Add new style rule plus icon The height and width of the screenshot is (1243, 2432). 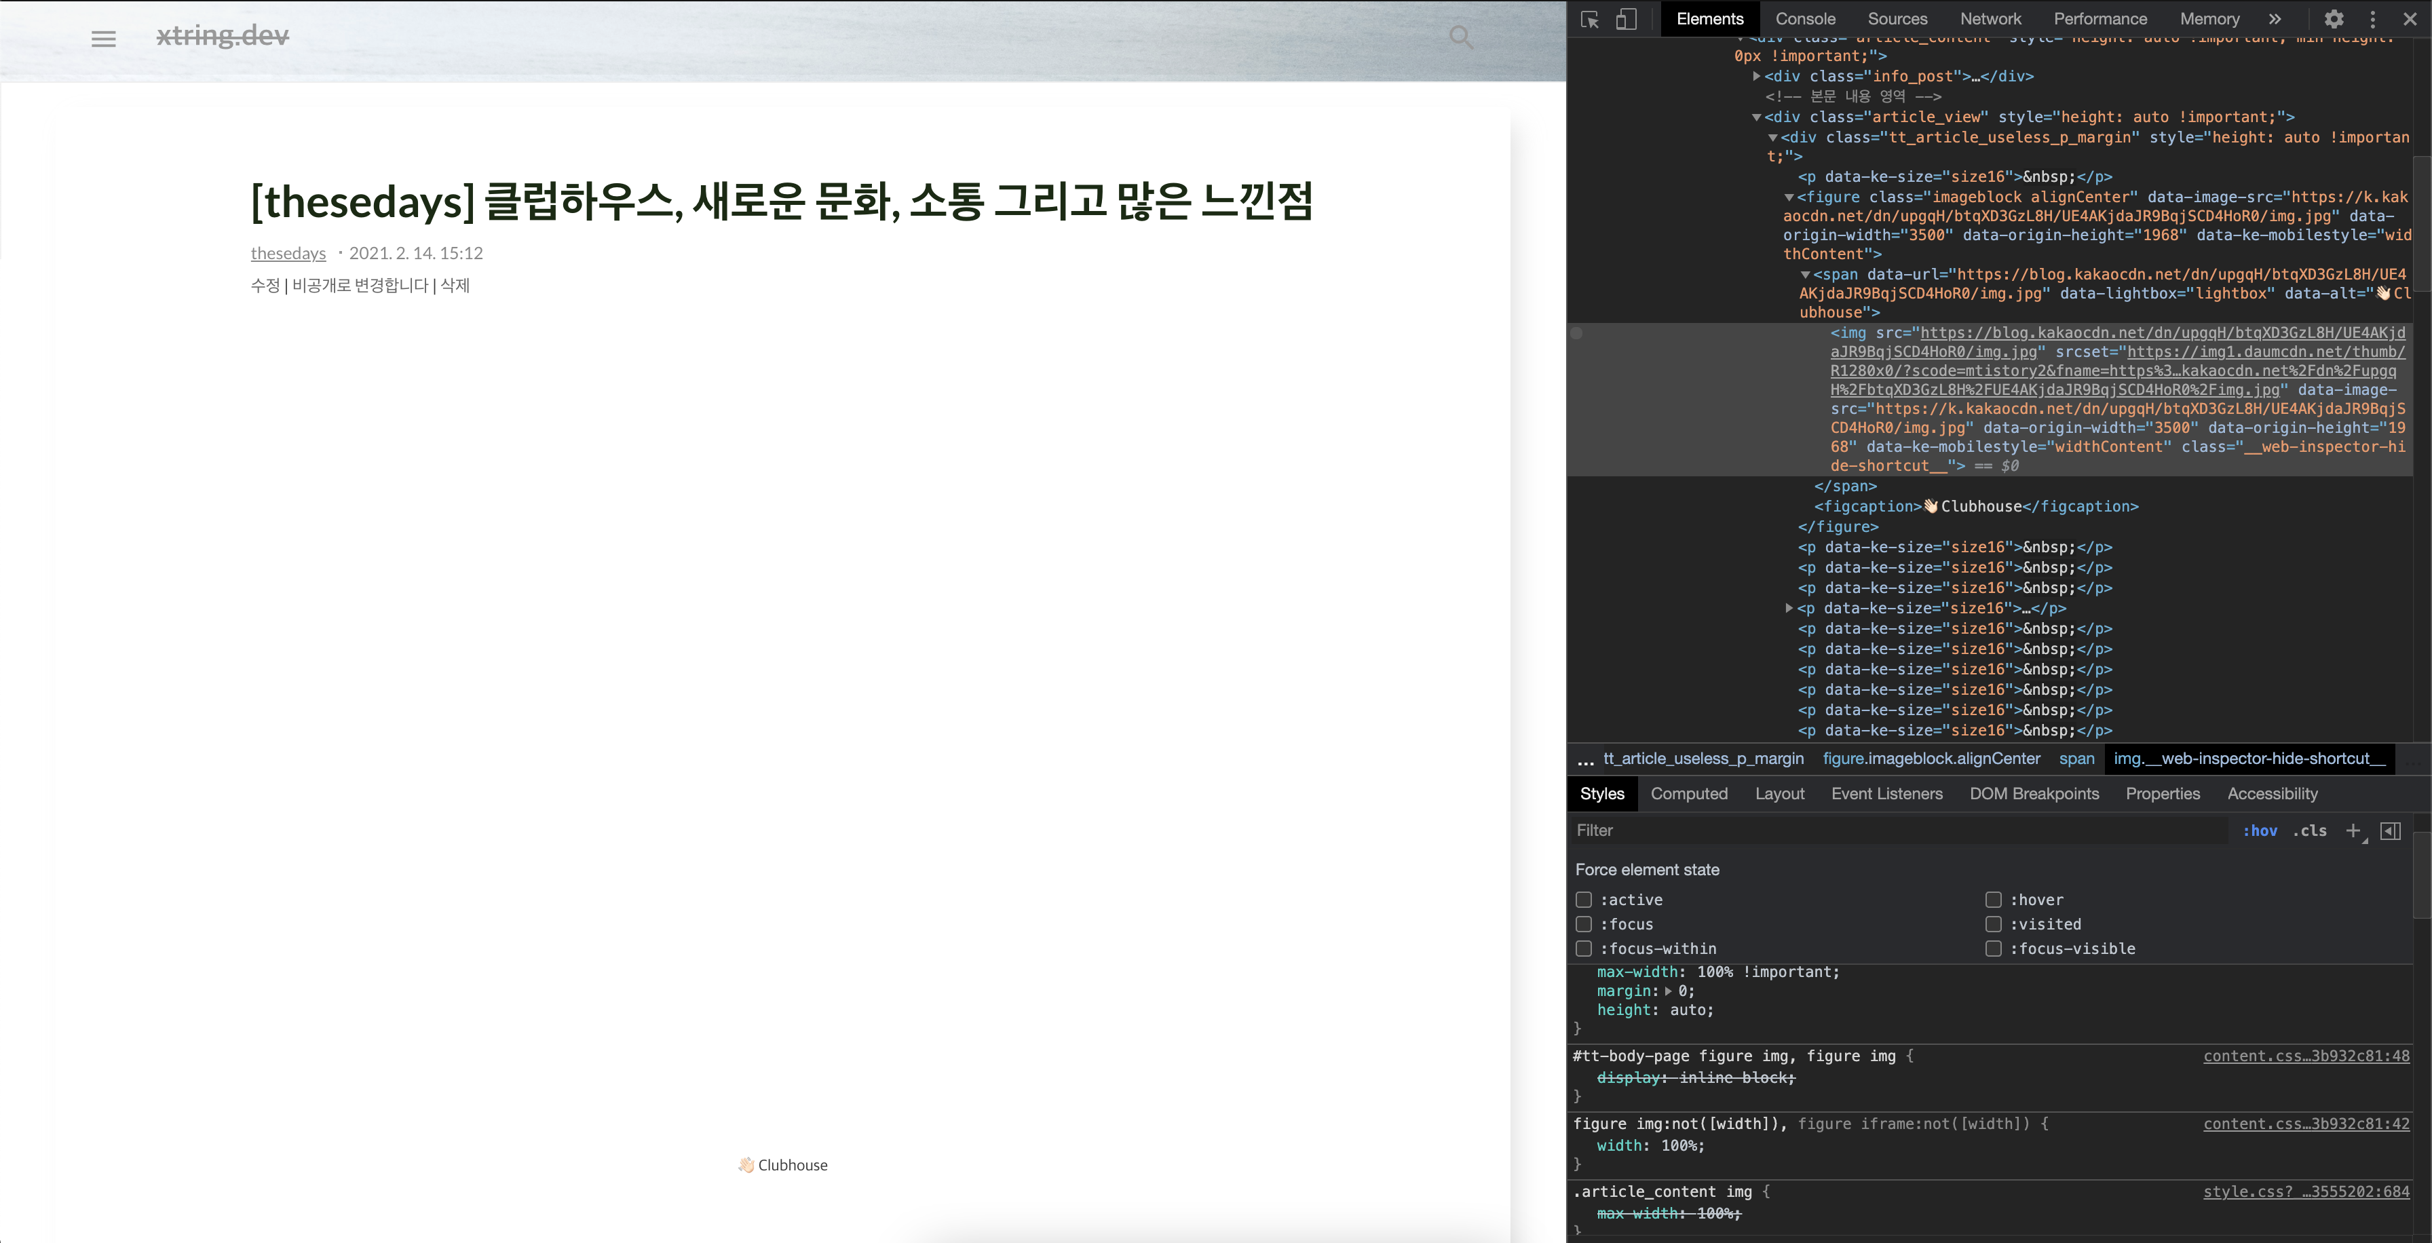point(2354,830)
